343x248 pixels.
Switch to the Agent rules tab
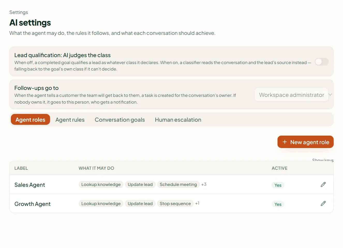click(70, 120)
